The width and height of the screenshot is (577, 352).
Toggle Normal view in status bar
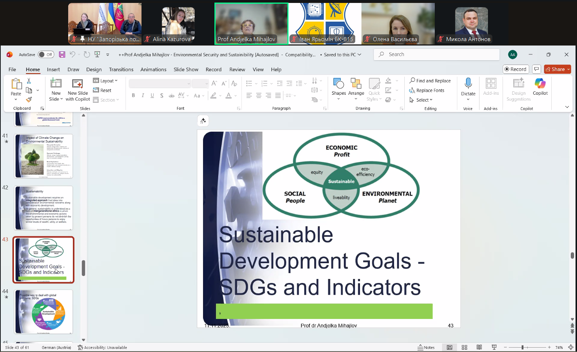coord(449,347)
